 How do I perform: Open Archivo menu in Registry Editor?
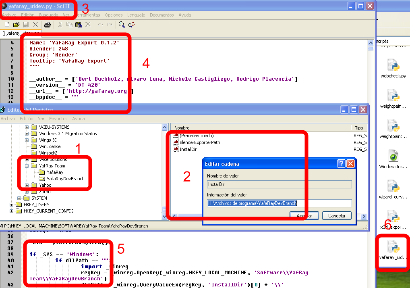point(8,119)
